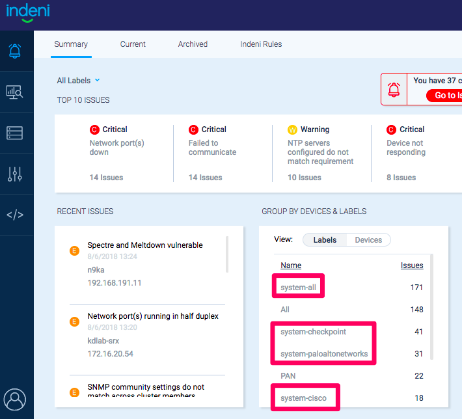Open the devices server list sidebar icon

coord(16,133)
